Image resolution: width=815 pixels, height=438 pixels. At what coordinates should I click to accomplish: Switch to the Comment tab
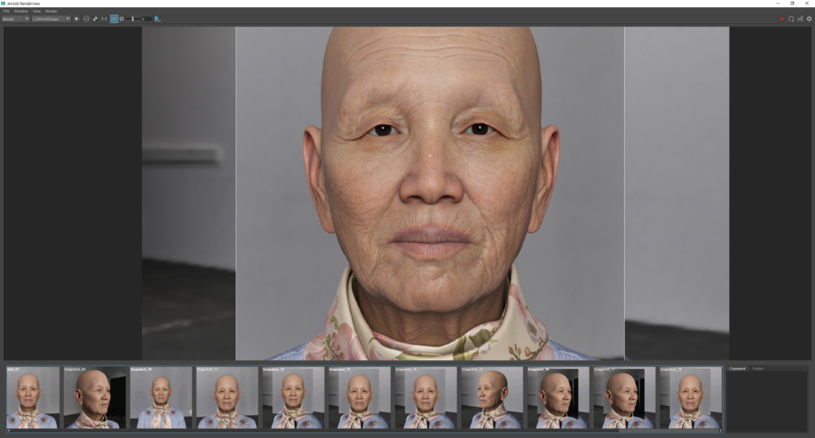(x=737, y=369)
